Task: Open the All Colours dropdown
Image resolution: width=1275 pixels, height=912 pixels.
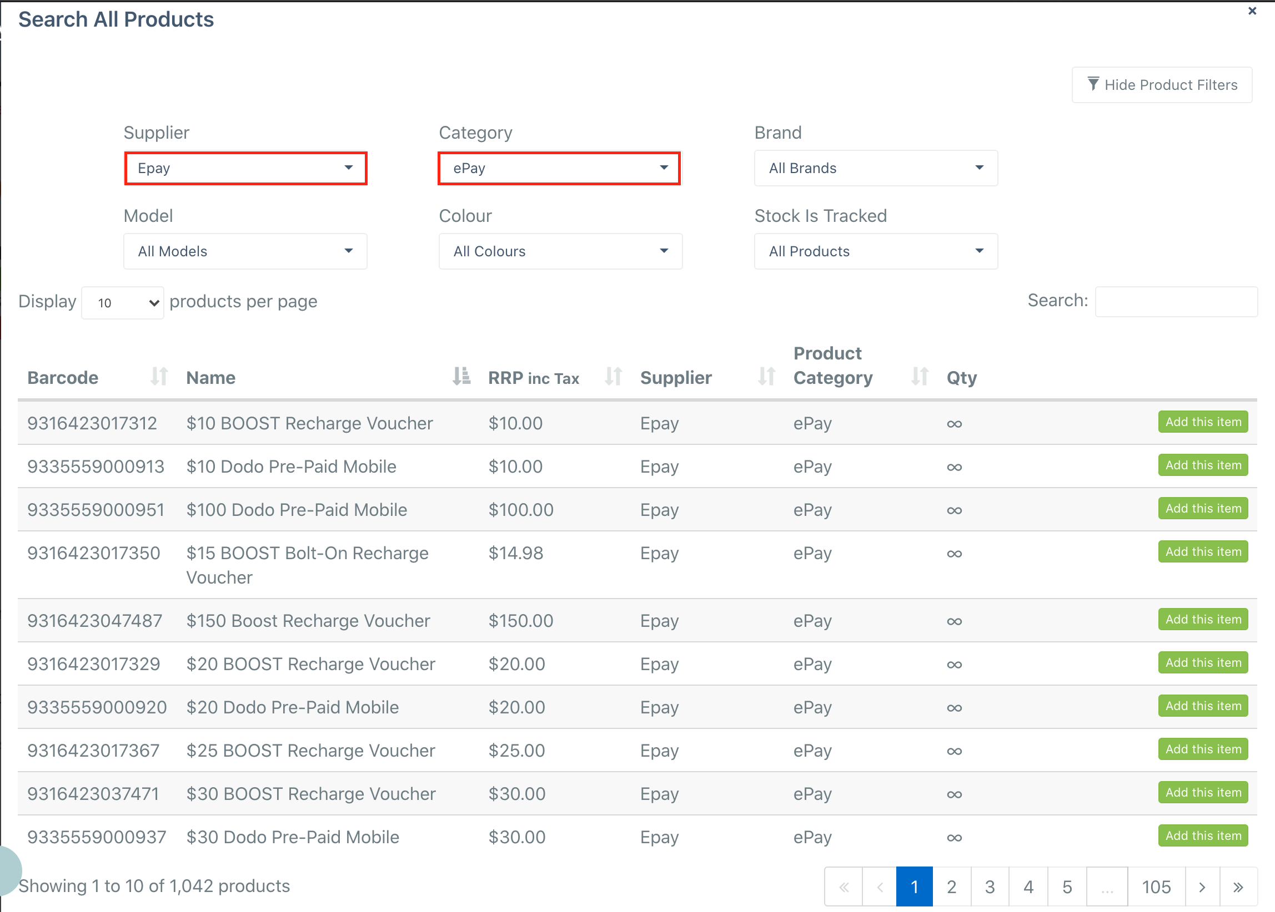Action: 560,251
